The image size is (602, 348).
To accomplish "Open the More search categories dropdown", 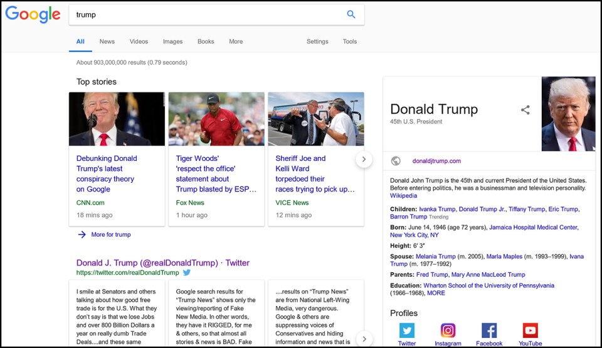I will coord(236,41).
